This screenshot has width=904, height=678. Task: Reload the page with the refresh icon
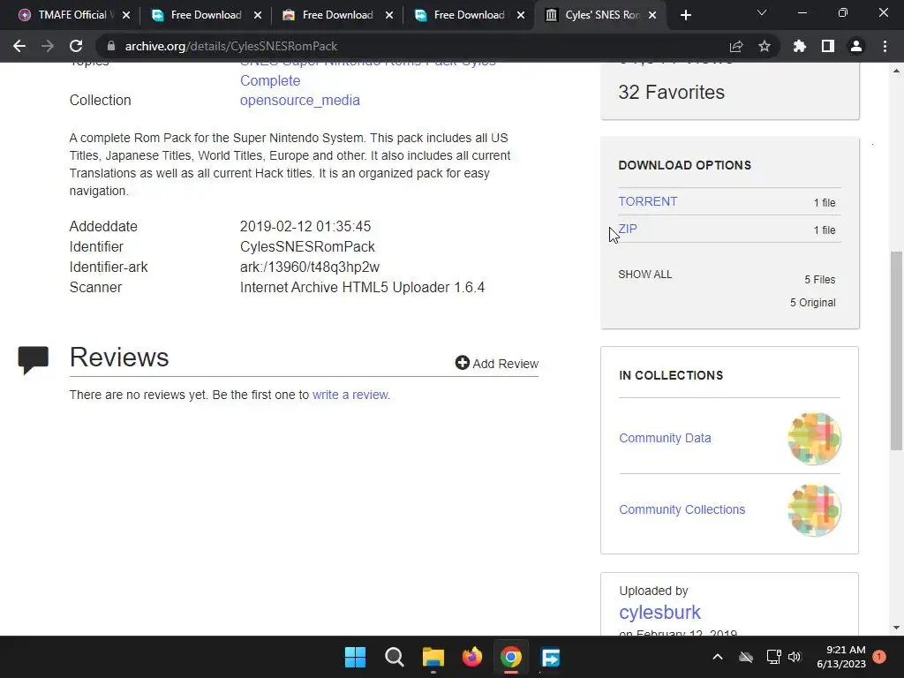76,46
